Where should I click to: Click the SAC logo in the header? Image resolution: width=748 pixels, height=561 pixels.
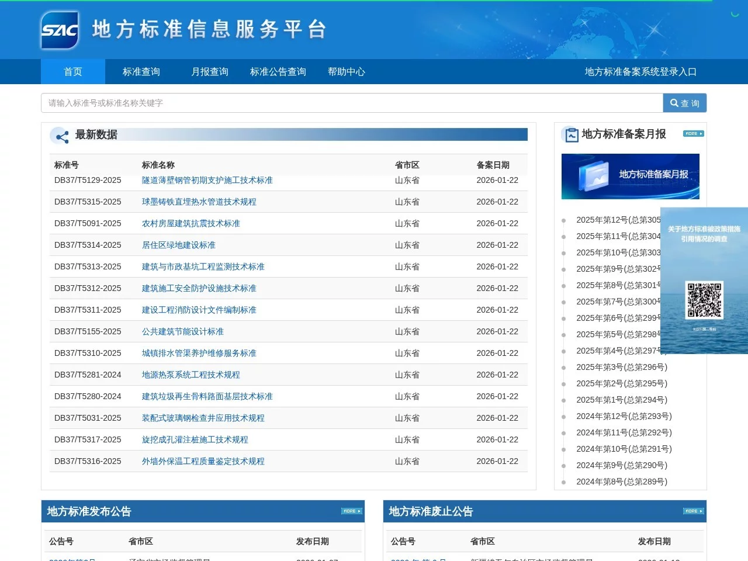pyautogui.click(x=59, y=30)
